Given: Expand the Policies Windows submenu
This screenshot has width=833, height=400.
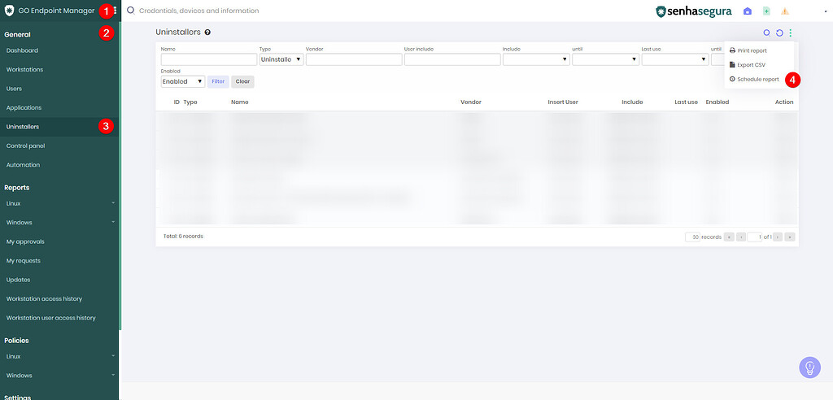Looking at the screenshot, I should tap(60, 376).
